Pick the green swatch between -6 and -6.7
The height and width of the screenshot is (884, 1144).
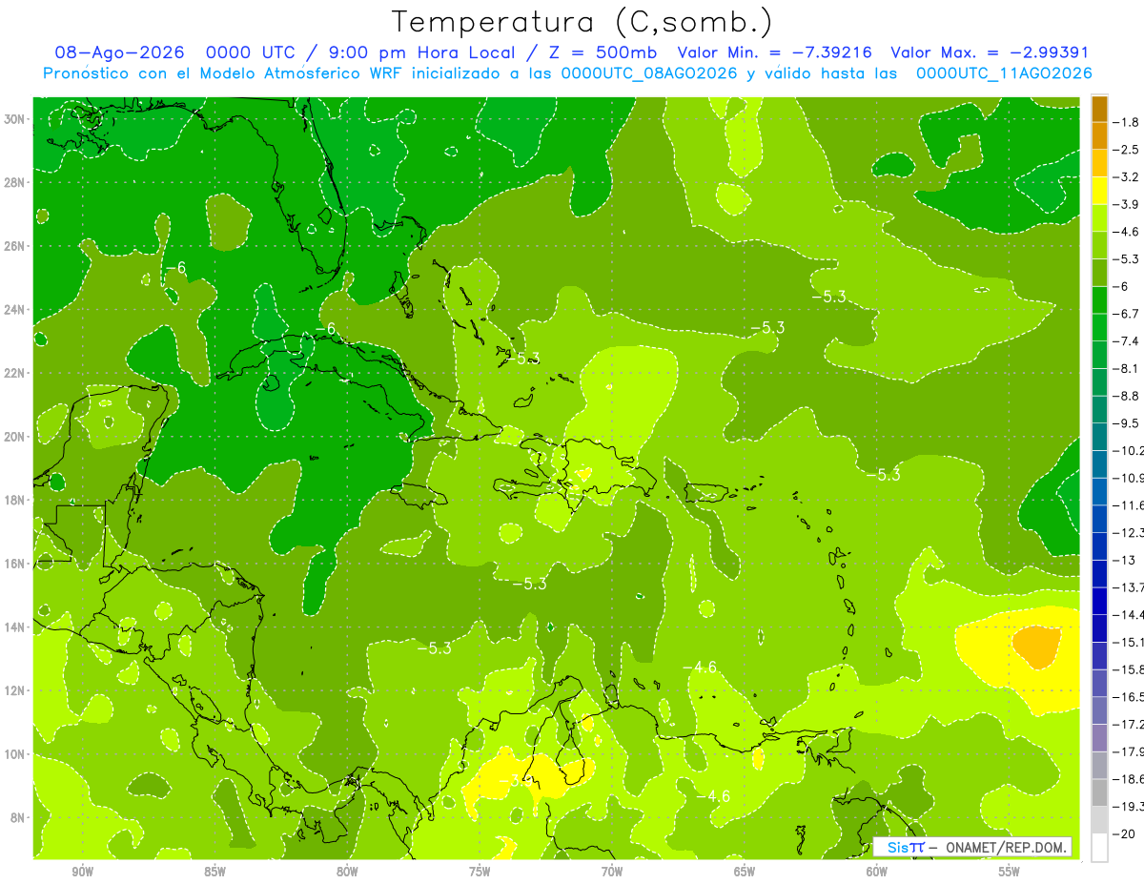click(1099, 300)
